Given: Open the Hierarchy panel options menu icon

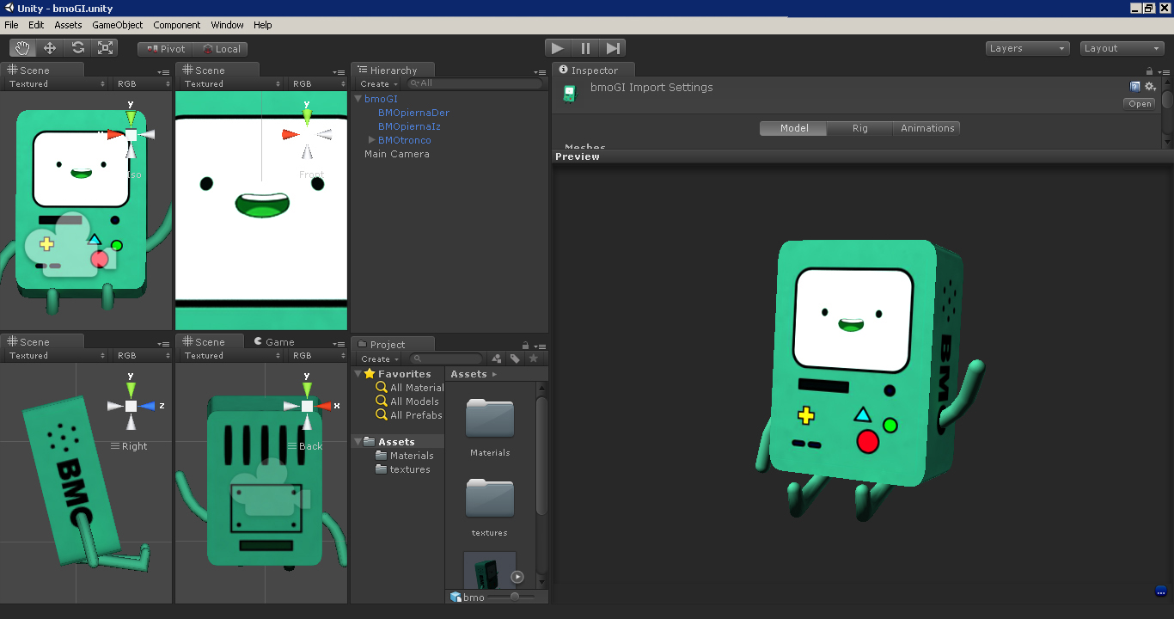Looking at the screenshot, I should [x=540, y=71].
